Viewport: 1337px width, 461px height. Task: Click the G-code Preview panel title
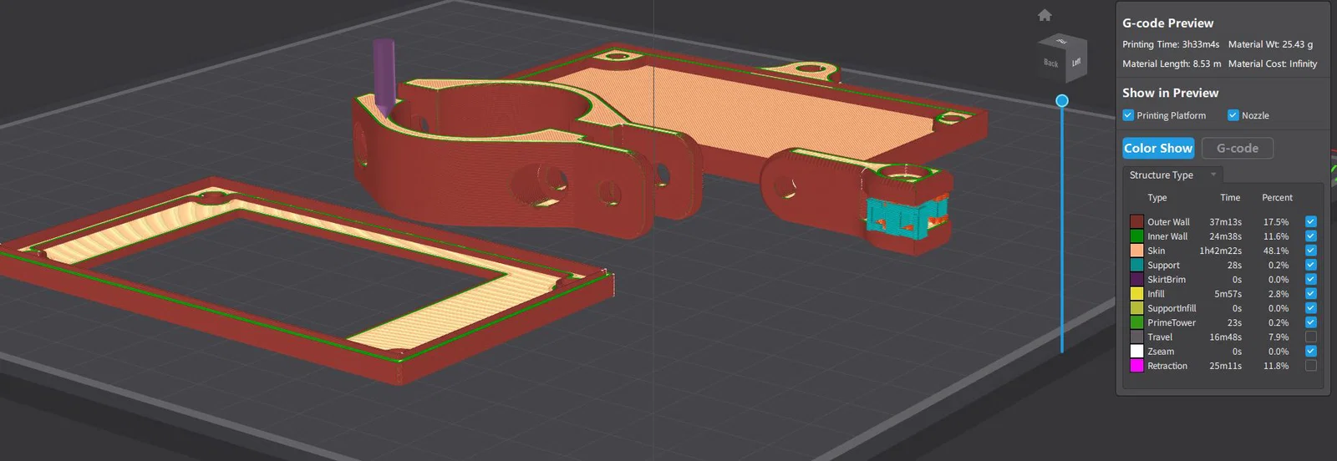(x=1167, y=23)
